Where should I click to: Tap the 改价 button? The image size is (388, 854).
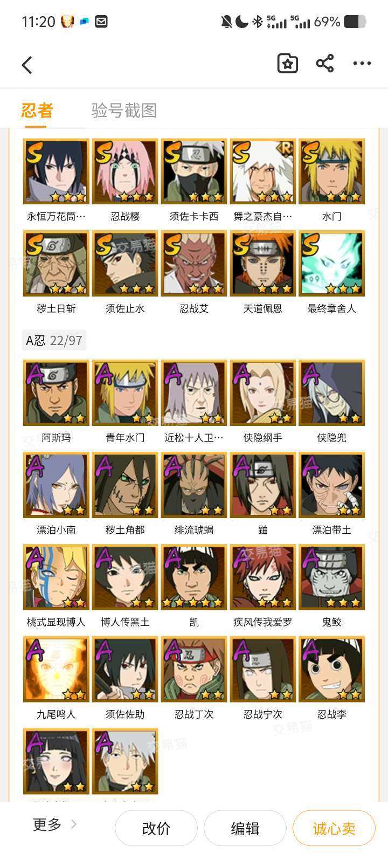[x=156, y=828]
